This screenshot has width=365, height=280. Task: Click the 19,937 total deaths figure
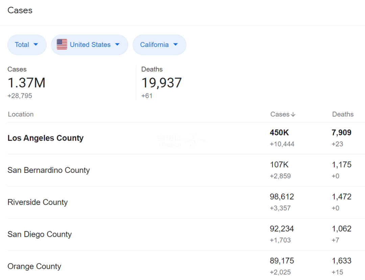coord(162,83)
